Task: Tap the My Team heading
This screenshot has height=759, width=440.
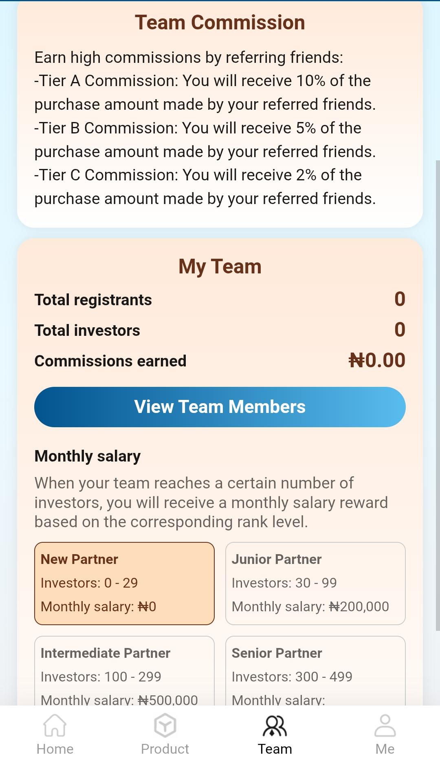Action: coord(220,266)
